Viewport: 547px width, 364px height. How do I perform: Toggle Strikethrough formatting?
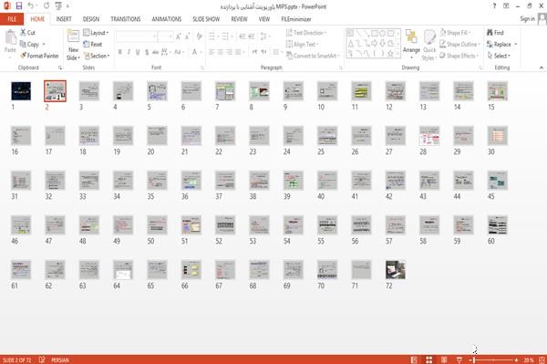pos(155,52)
